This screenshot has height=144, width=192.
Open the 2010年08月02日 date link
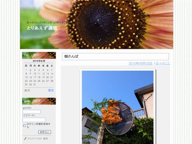click(x=140, y=63)
